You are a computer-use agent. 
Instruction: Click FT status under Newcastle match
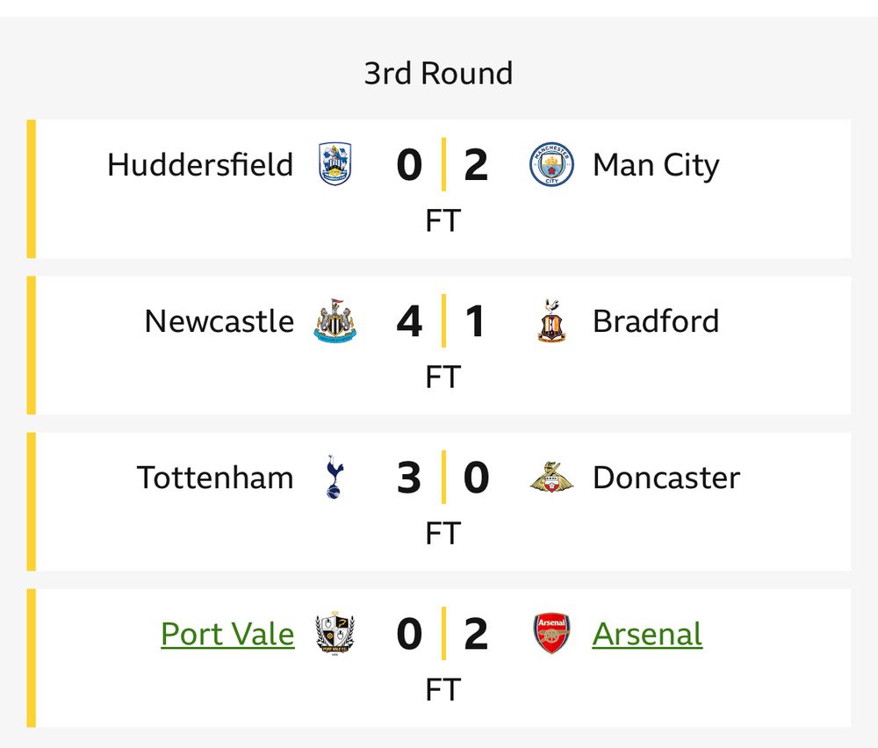pyautogui.click(x=443, y=378)
